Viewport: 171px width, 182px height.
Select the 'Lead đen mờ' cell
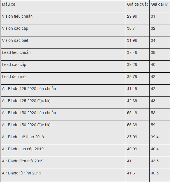(x=63, y=79)
